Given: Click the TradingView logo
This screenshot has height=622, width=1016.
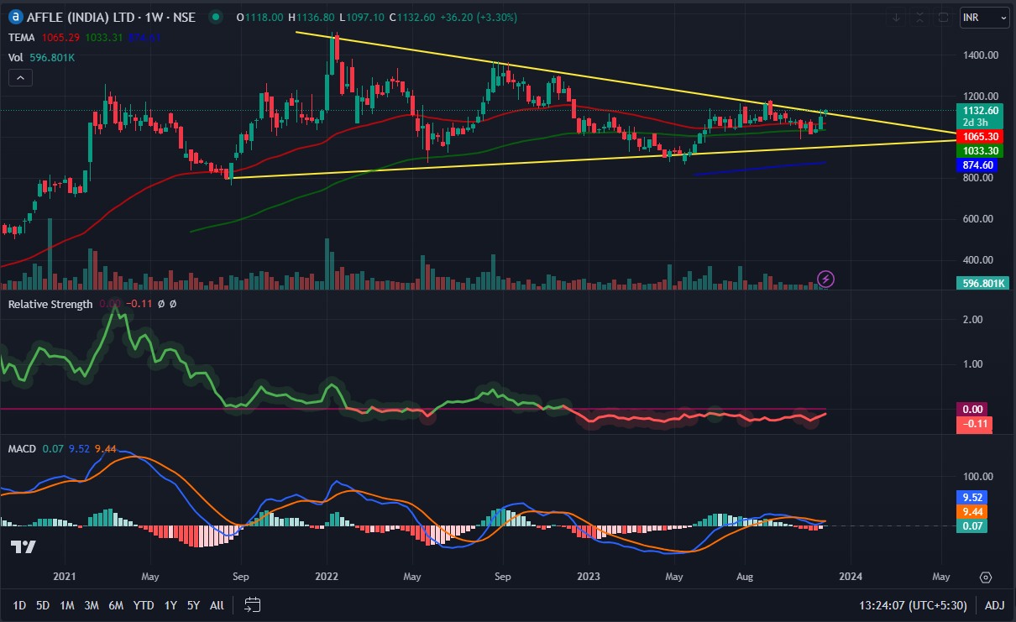Looking at the screenshot, I should [23, 547].
